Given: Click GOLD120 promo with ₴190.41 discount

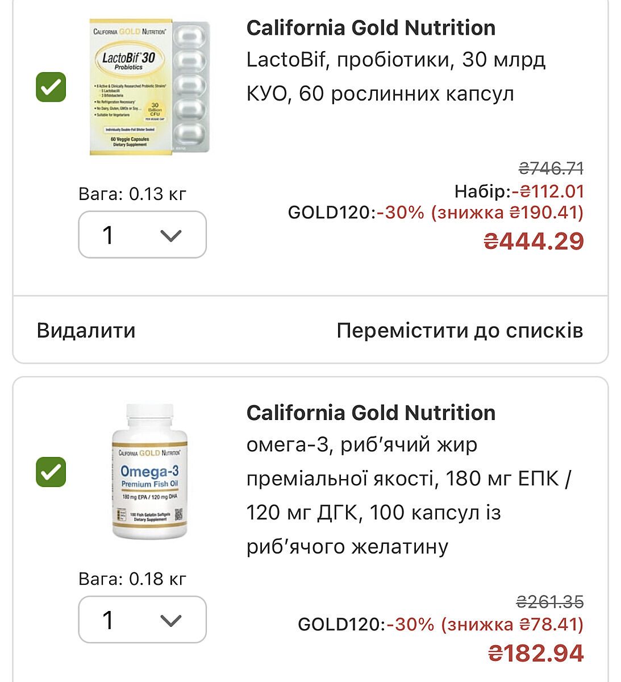Looking at the screenshot, I should [435, 213].
